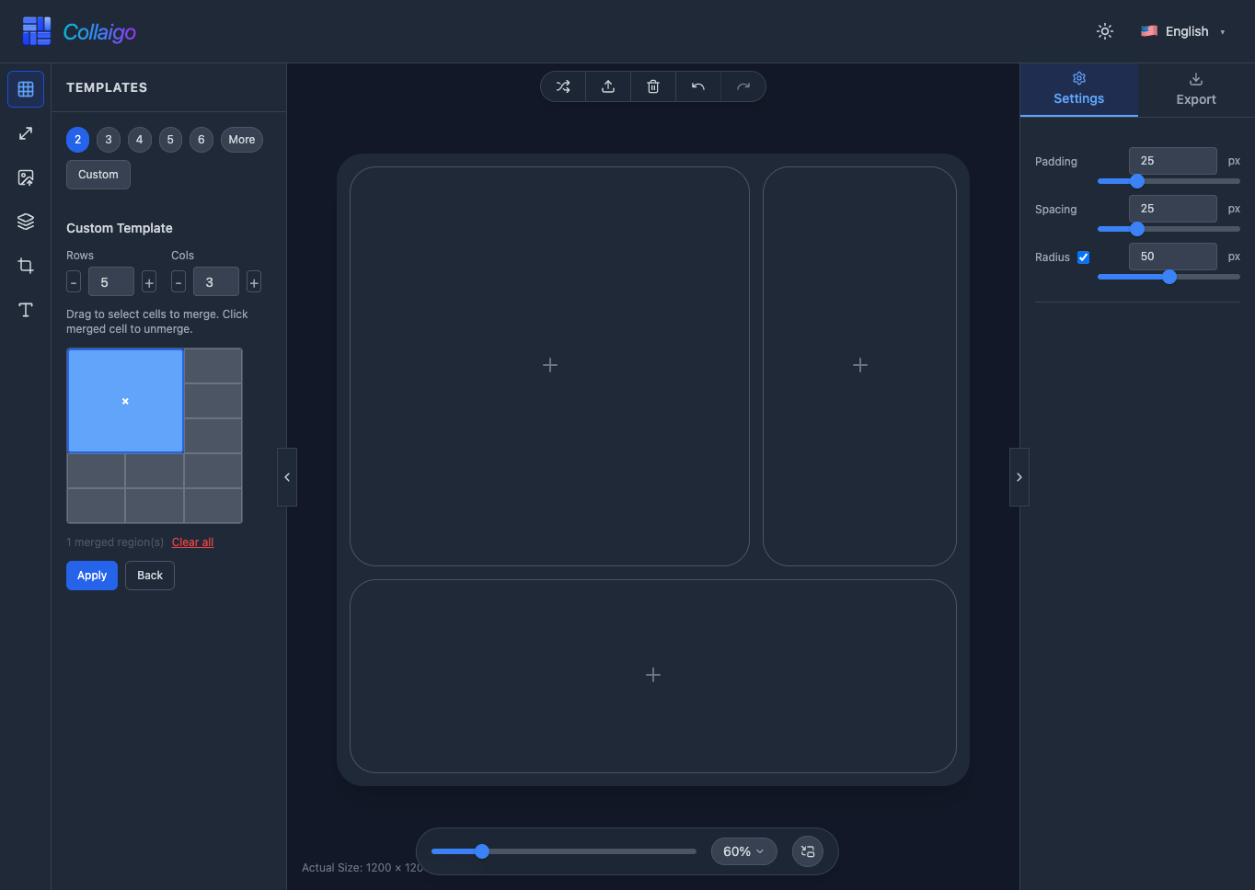Toggle light/dark theme sun icon
The width and height of the screenshot is (1255, 890).
pos(1105,31)
